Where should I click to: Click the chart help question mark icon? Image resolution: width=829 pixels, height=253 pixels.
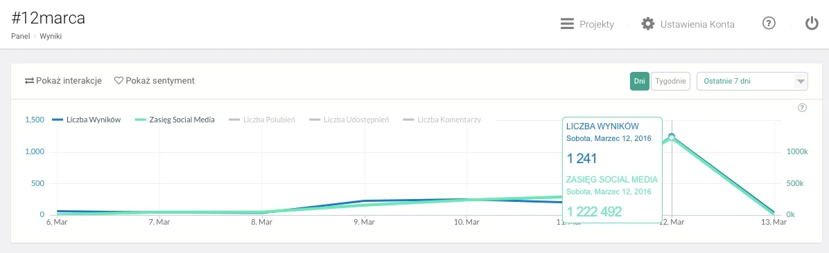coord(802,108)
